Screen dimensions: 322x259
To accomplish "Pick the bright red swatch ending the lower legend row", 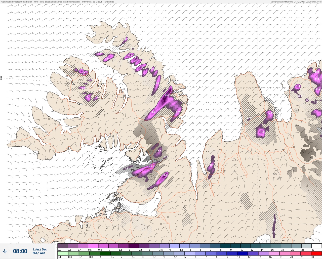I will [316, 253].
